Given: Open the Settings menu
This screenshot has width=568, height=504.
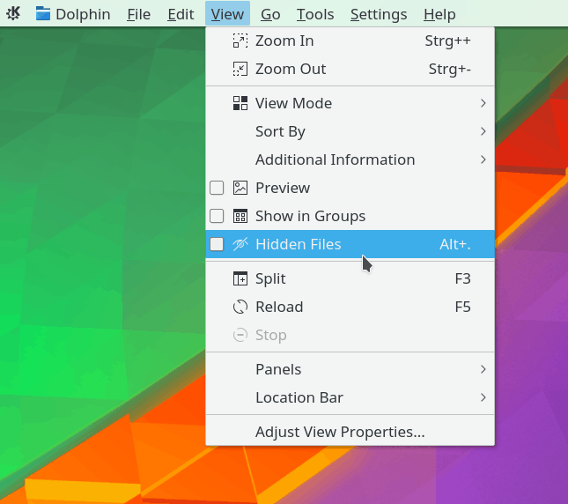Looking at the screenshot, I should coord(379,14).
